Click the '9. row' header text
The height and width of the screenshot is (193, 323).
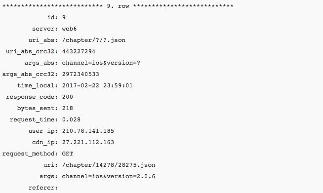(118, 6)
